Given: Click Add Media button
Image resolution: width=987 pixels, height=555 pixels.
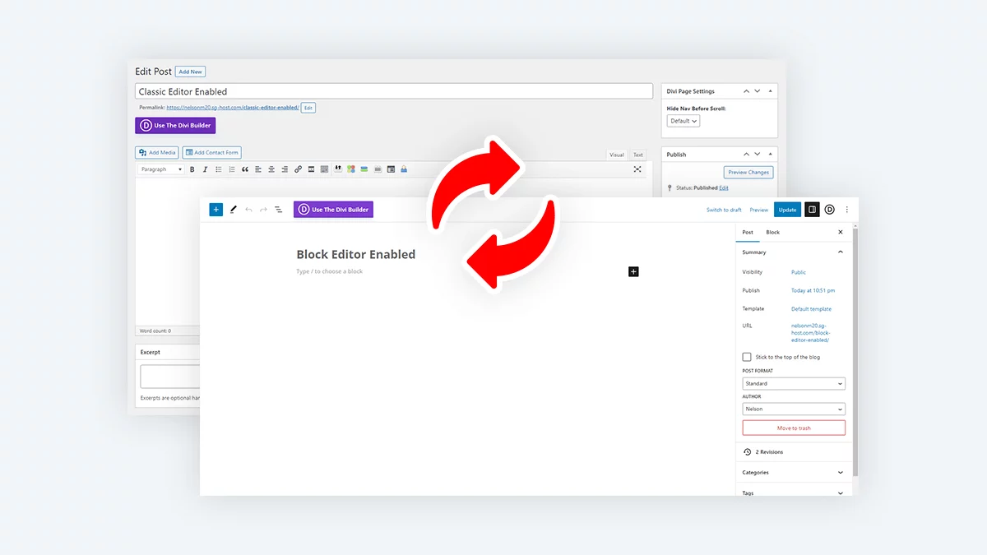Looking at the screenshot, I should point(156,152).
